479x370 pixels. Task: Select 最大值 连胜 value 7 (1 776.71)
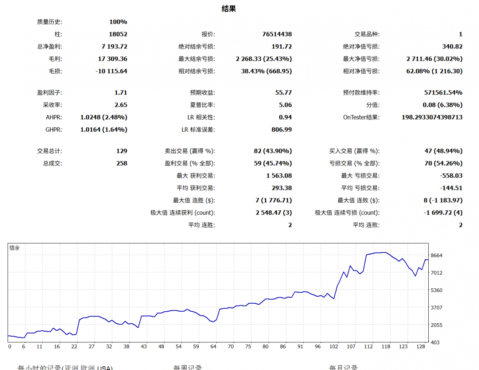click(x=274, y=200)
